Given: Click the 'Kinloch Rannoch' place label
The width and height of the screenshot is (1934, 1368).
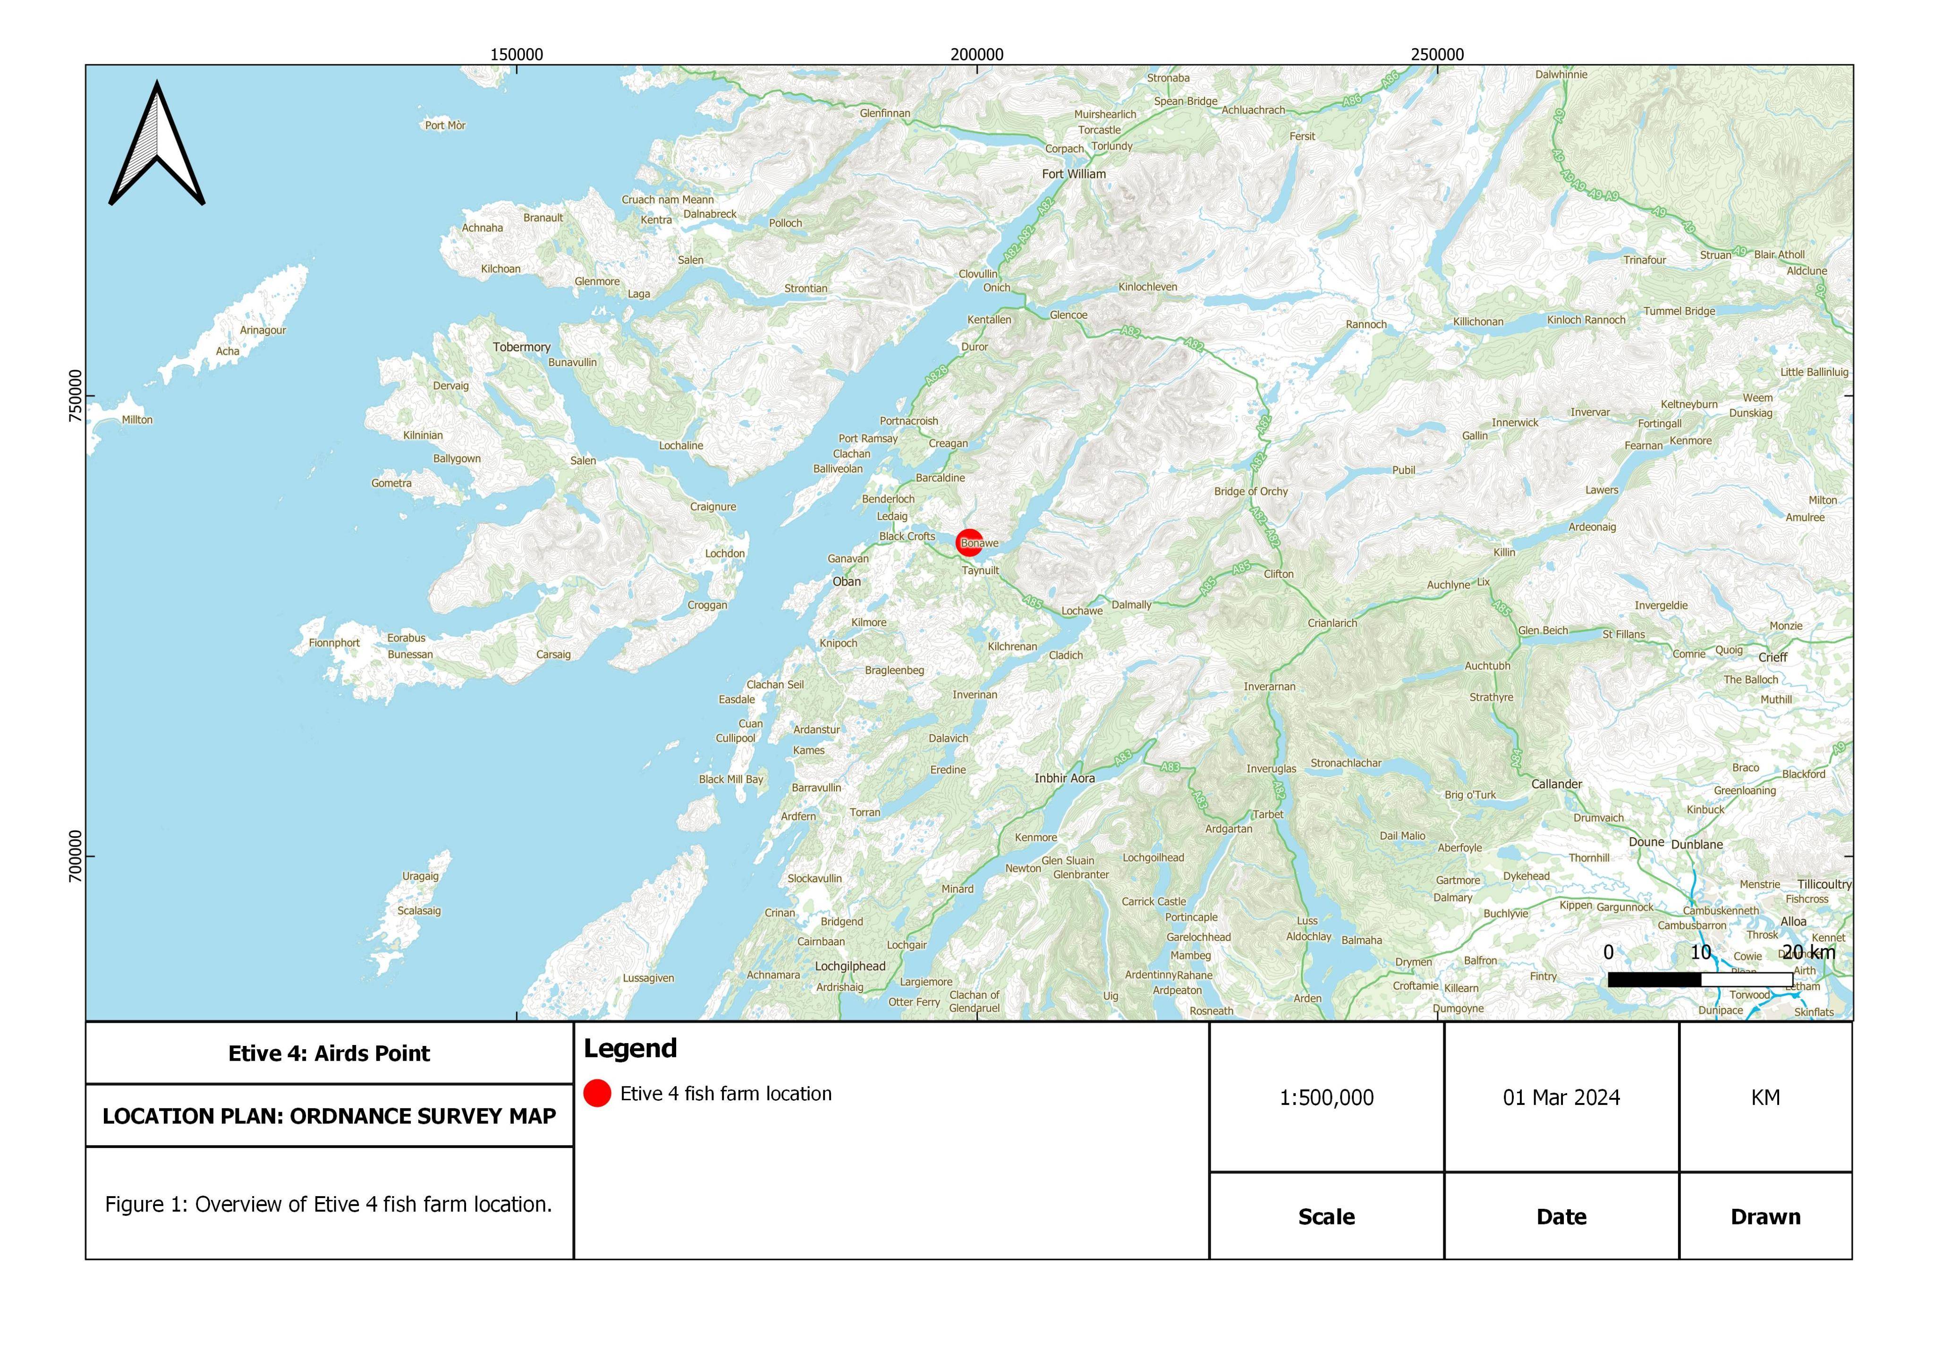Looking at the screenshot, I should 1587,320.
